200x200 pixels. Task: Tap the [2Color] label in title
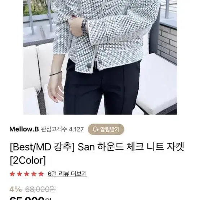[28, 160]
